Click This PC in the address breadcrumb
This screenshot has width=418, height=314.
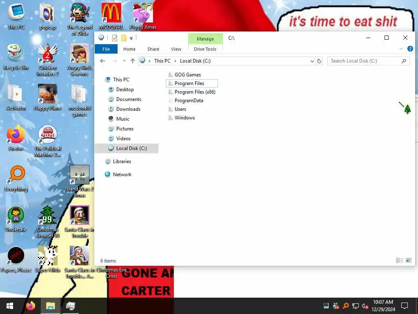pos(162,61)
